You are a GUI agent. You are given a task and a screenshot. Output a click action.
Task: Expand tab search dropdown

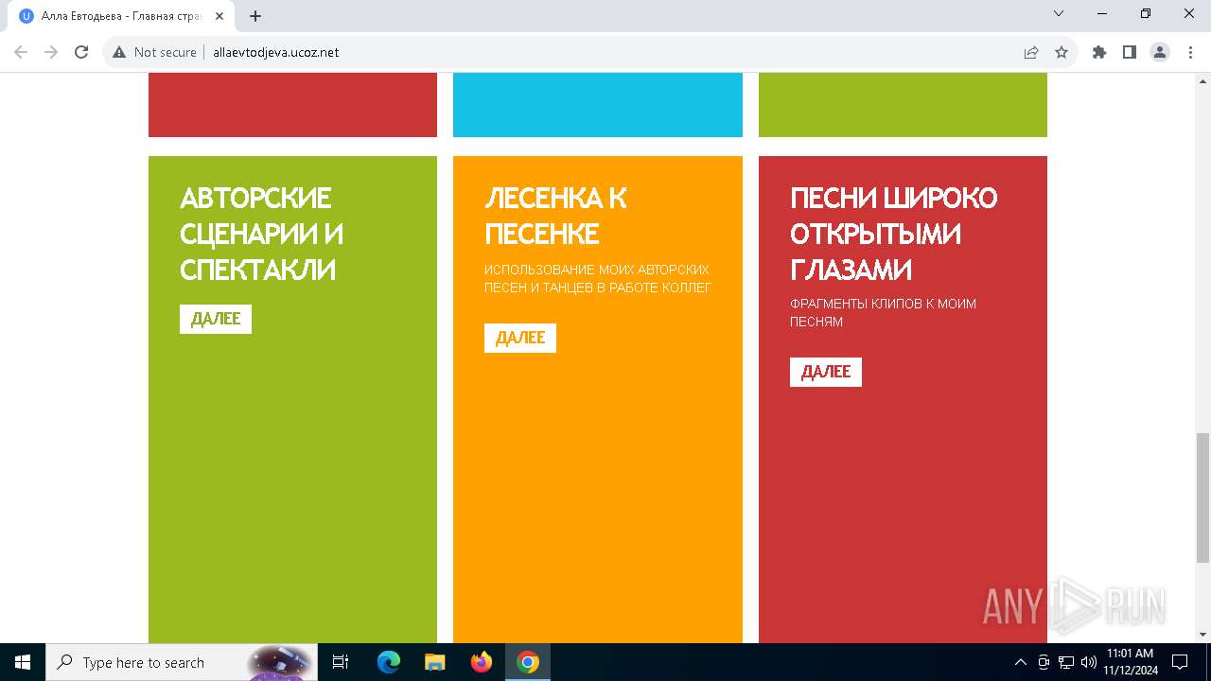[x=1059, y=13]
